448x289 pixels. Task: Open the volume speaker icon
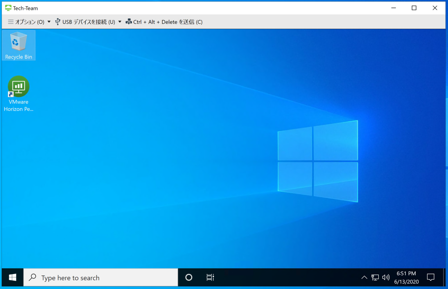386,277
